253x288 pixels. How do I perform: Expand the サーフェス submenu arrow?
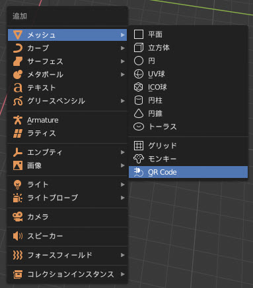coord(123,61)
